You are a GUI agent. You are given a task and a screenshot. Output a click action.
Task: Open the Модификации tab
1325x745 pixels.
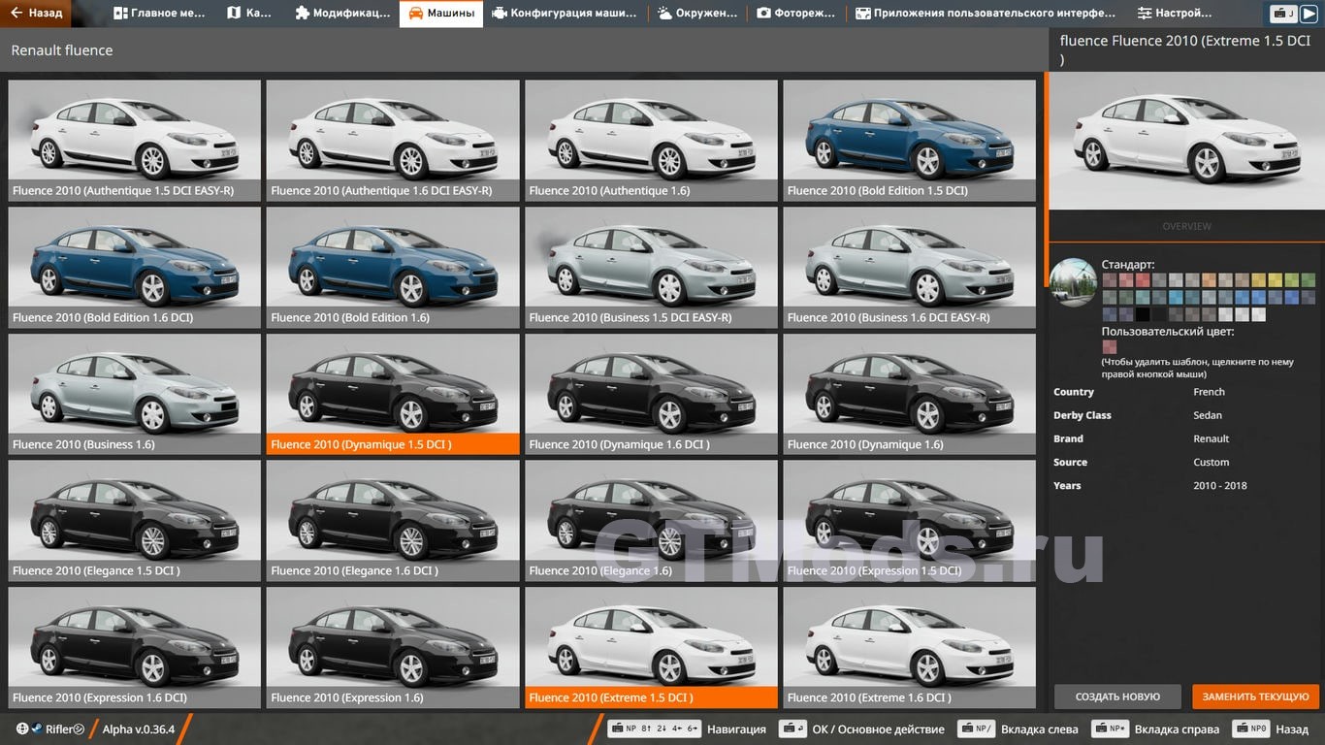click(x=342, y=14)
